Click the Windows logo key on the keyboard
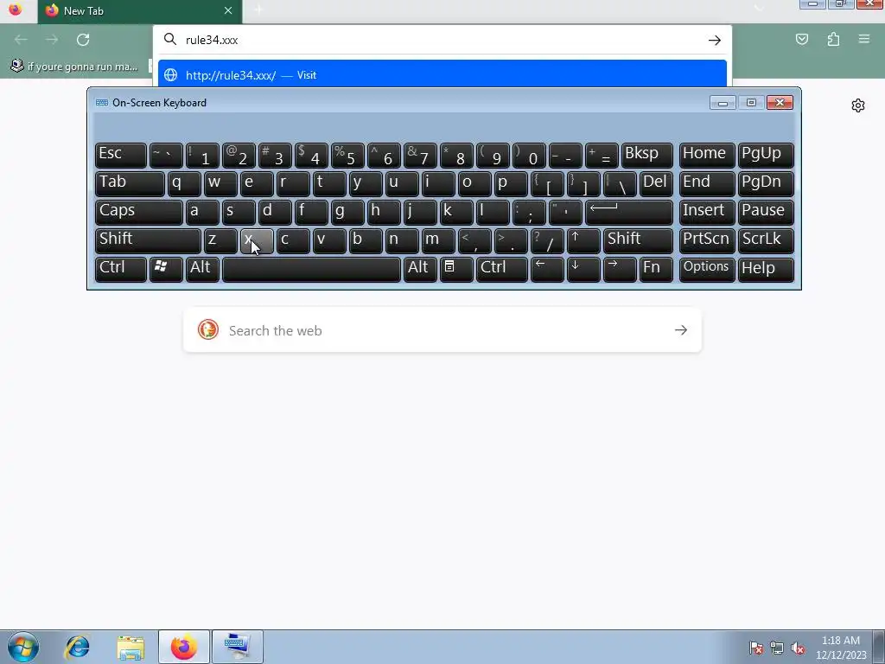This screenshot has width=885, height=664. [166, 269]
